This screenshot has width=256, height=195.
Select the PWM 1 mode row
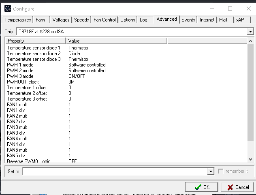(x=126, y=65)
